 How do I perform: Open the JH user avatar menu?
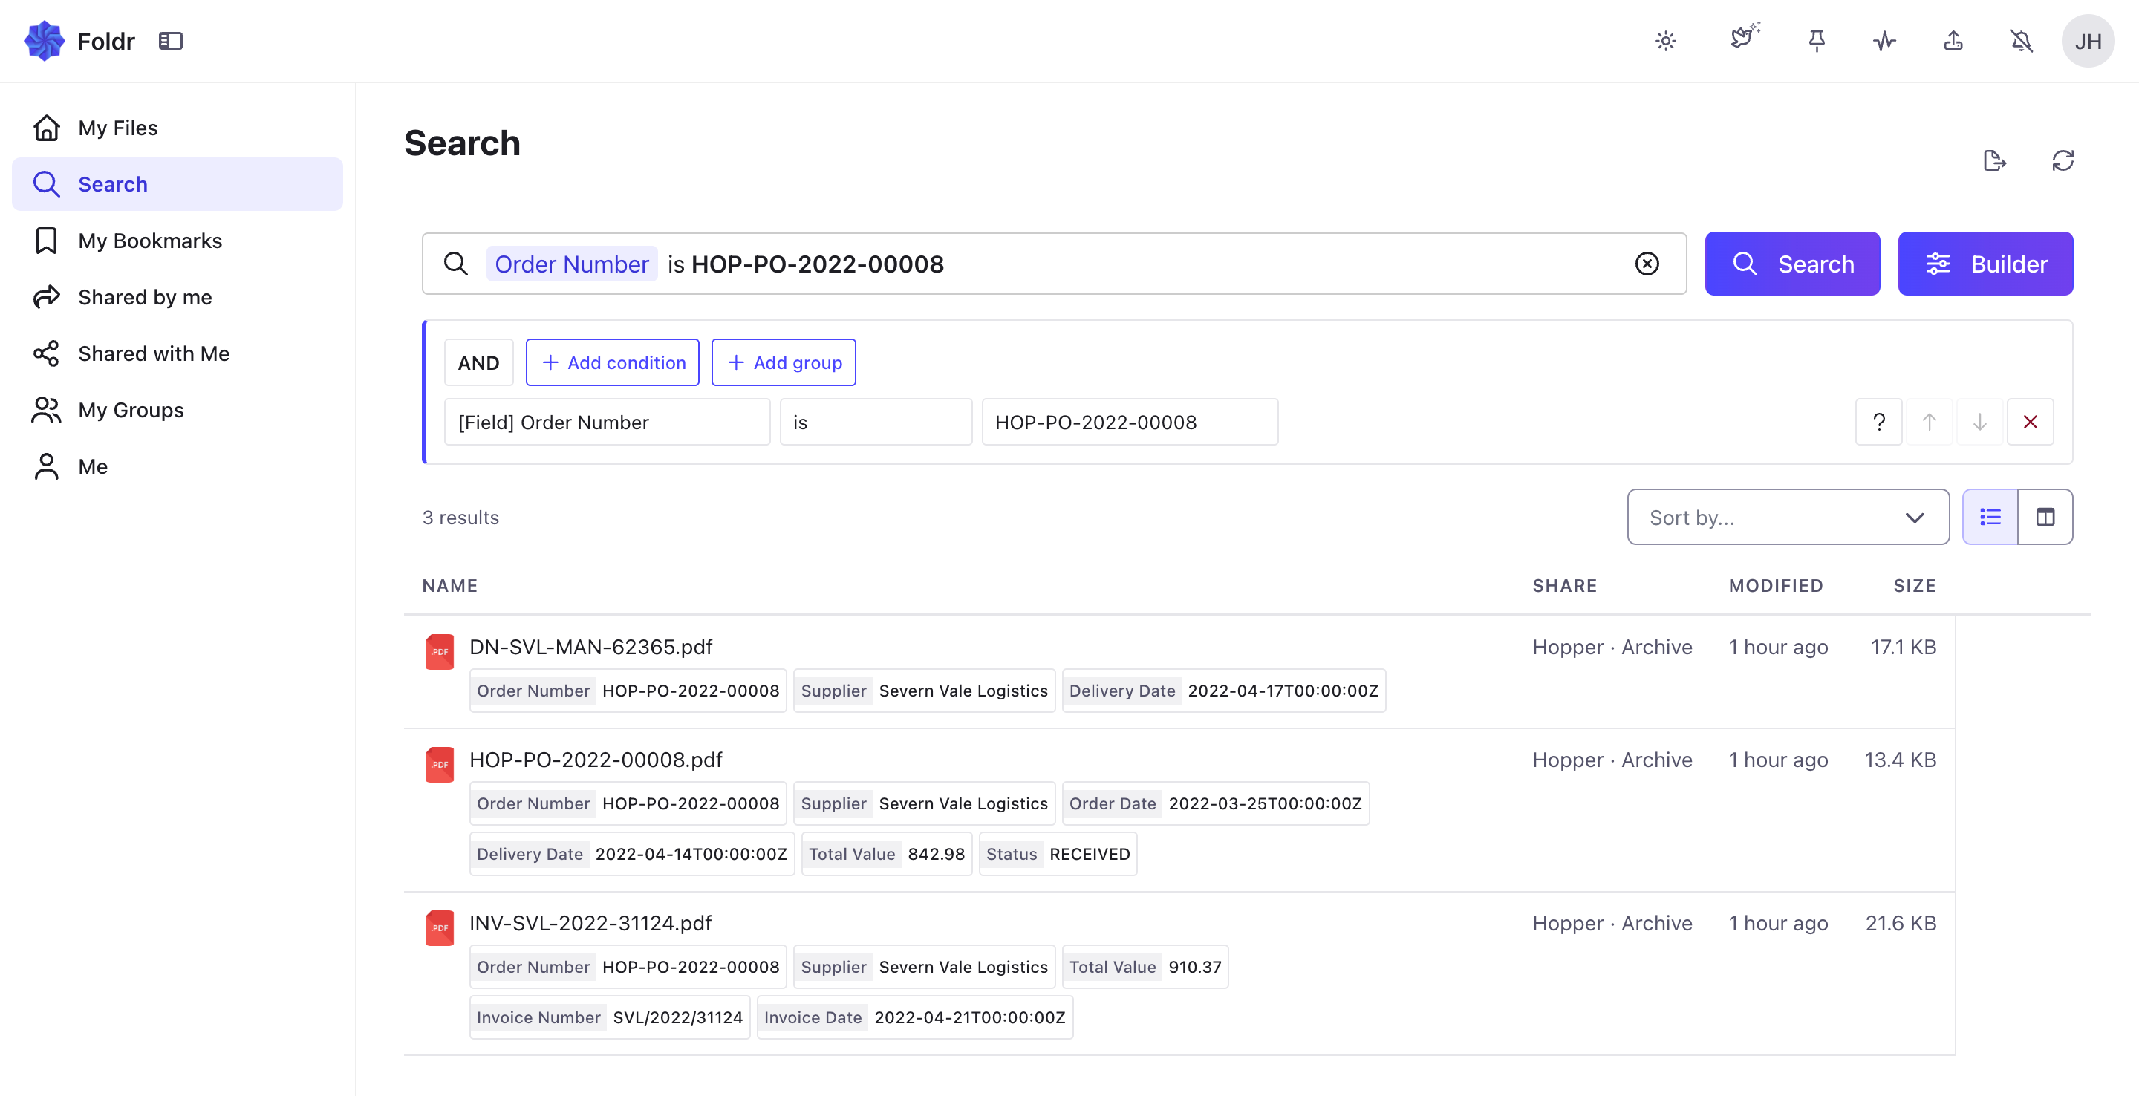[2088, 41]
